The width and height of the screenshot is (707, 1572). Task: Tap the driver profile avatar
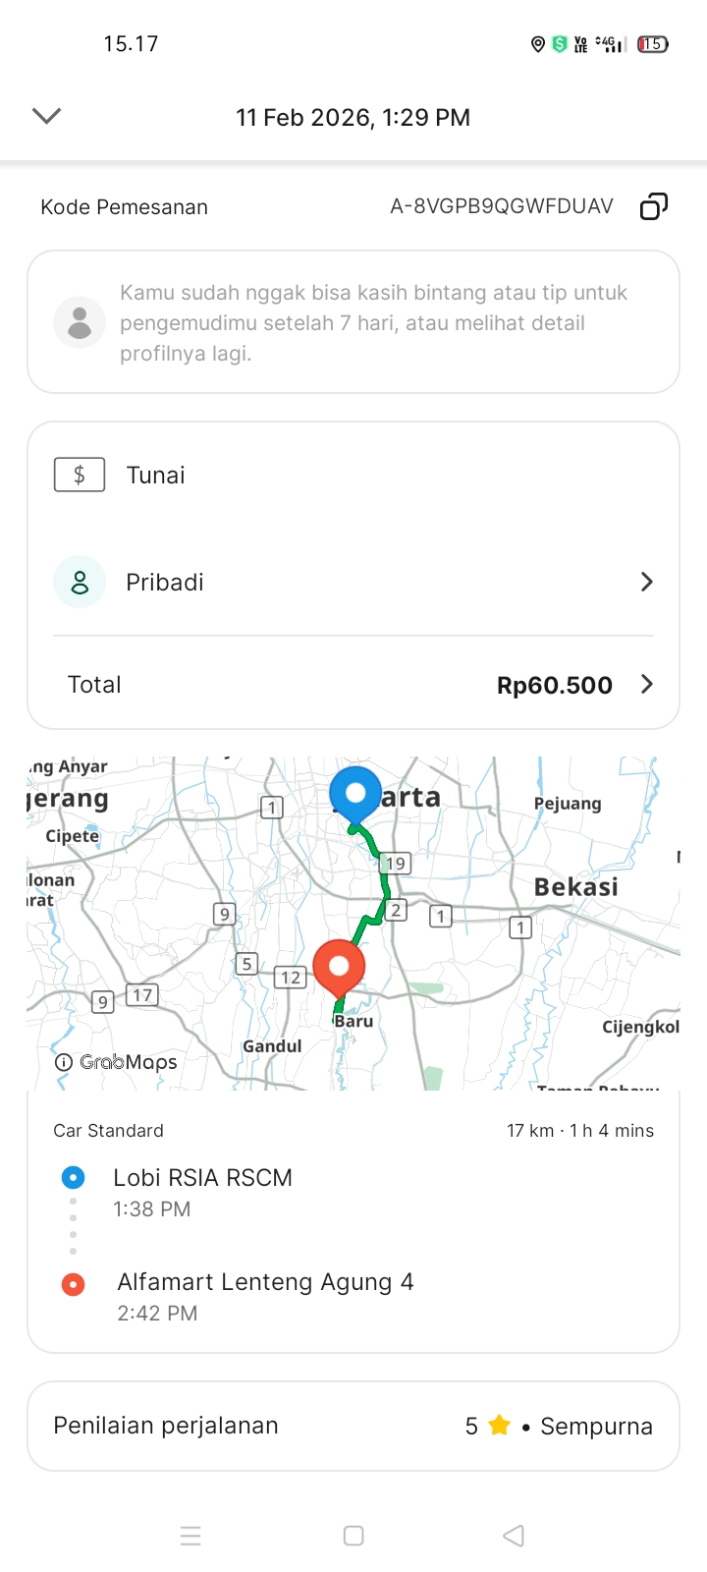coord(80,322)
